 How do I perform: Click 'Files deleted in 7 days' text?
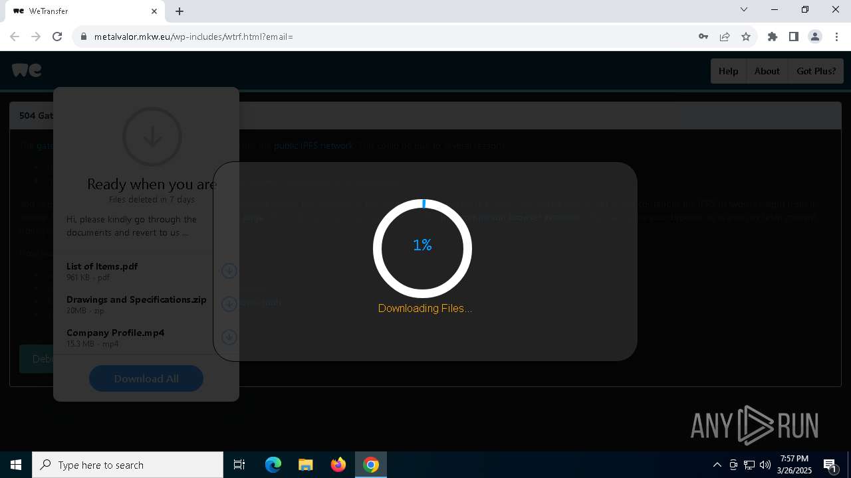[x=152, y=199]
